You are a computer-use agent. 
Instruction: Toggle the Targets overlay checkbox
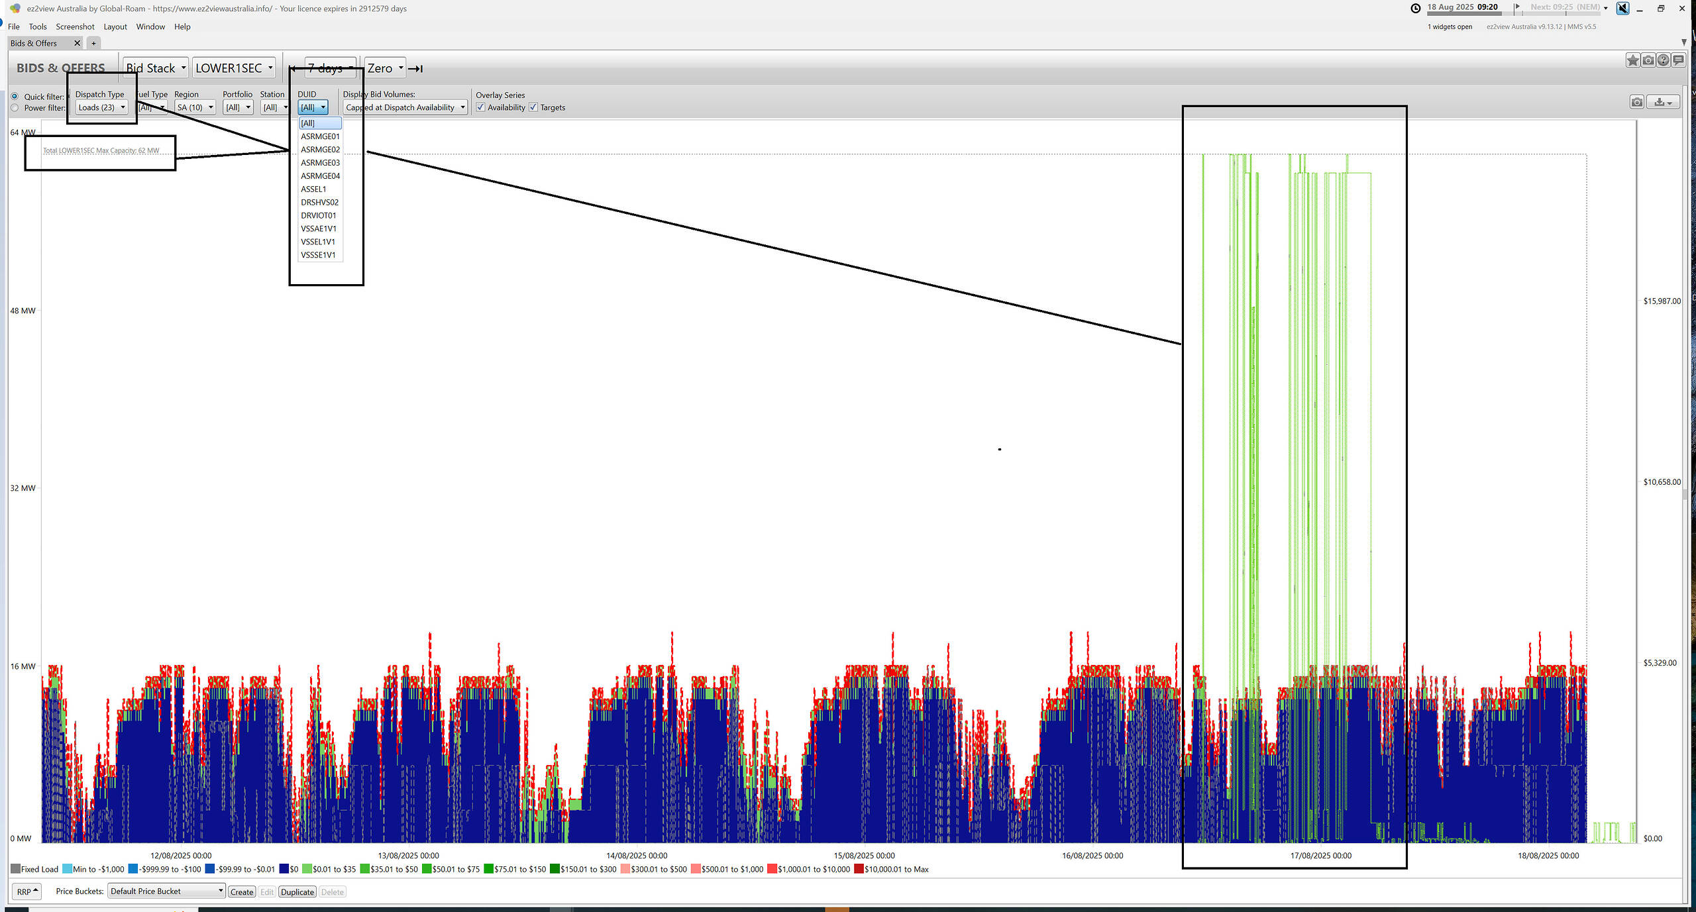coord(533,107)
